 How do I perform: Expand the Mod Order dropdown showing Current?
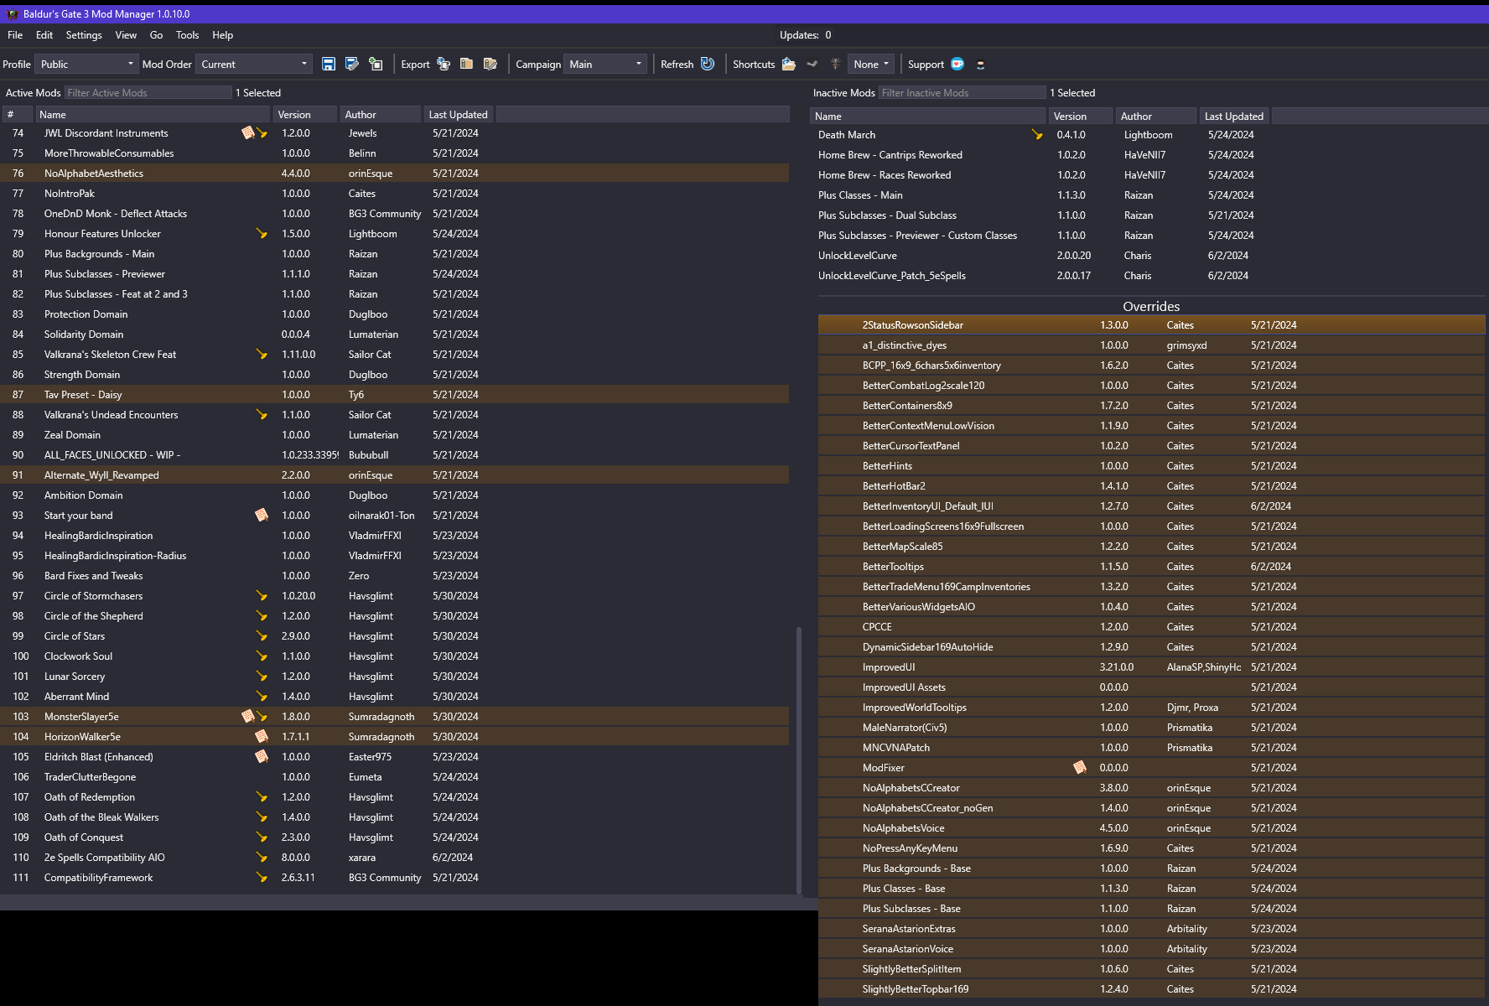pos(254,65)
